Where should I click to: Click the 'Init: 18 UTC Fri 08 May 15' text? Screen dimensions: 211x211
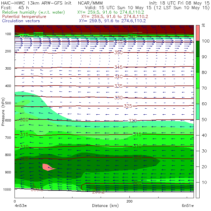click(179, 3)
